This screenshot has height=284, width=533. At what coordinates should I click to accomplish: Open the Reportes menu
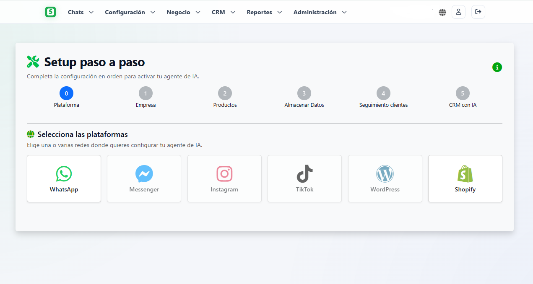click(x=259, y=13)
